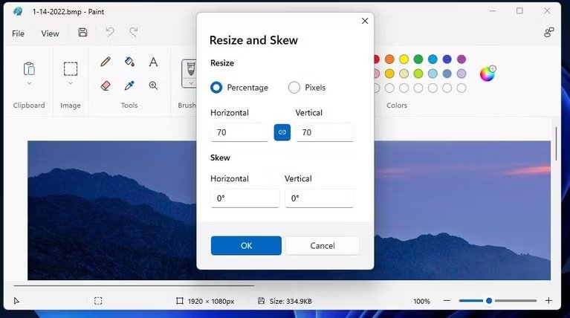Open the Edit colors wheel
Screen dimensions: 570x318
488,74
